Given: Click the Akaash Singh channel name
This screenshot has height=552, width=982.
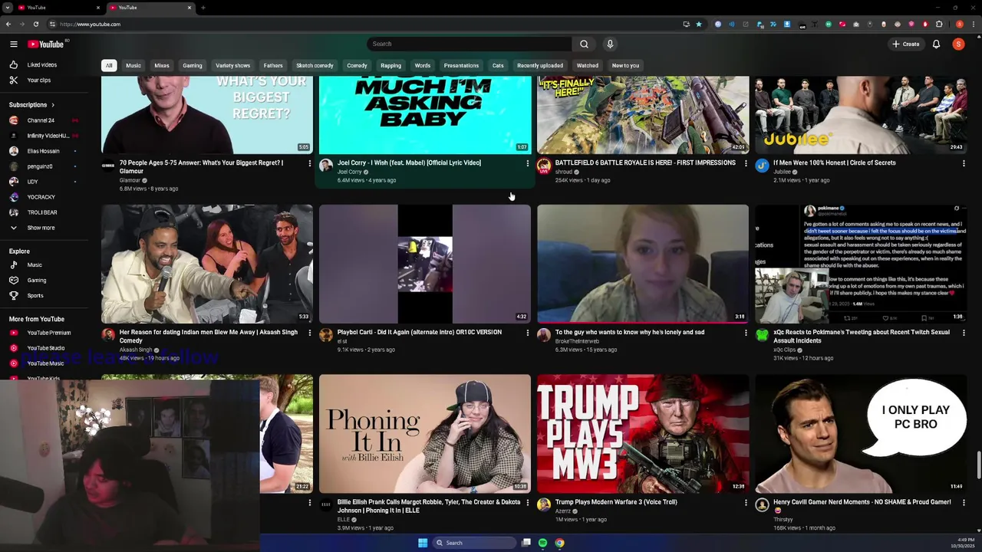Looking at the screenshot, I should click(x=135, y=350).
